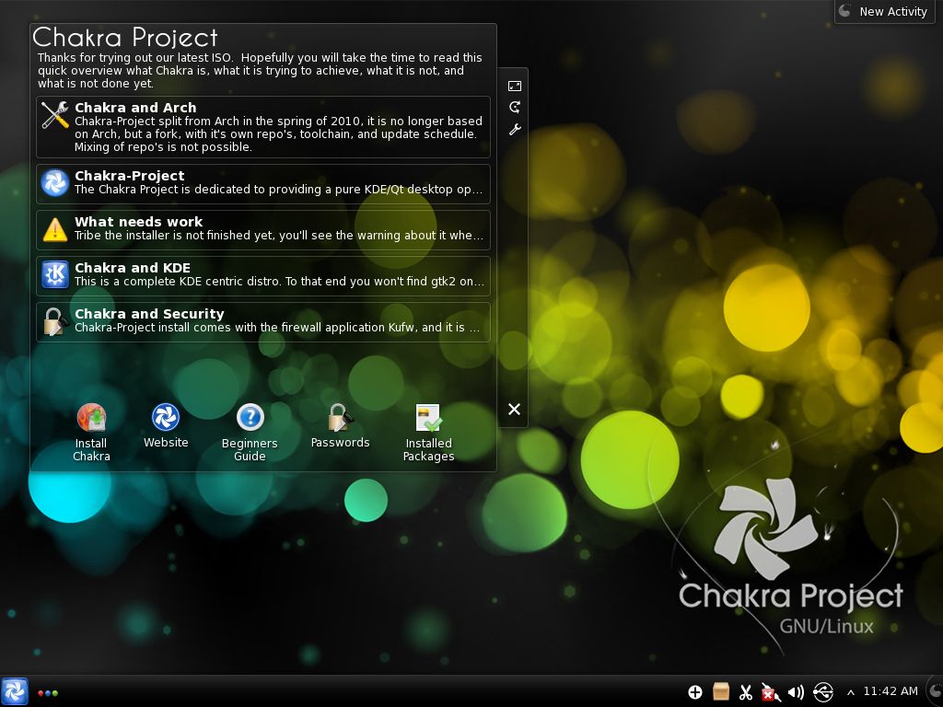Open the Website icon
The image size is (943, 707).
pyautogui.click(x=166, y=425)
